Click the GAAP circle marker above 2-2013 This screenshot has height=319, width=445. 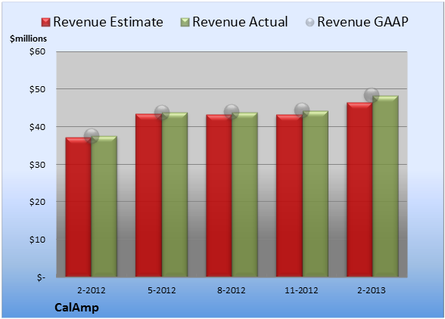click(x=372, y=95)
